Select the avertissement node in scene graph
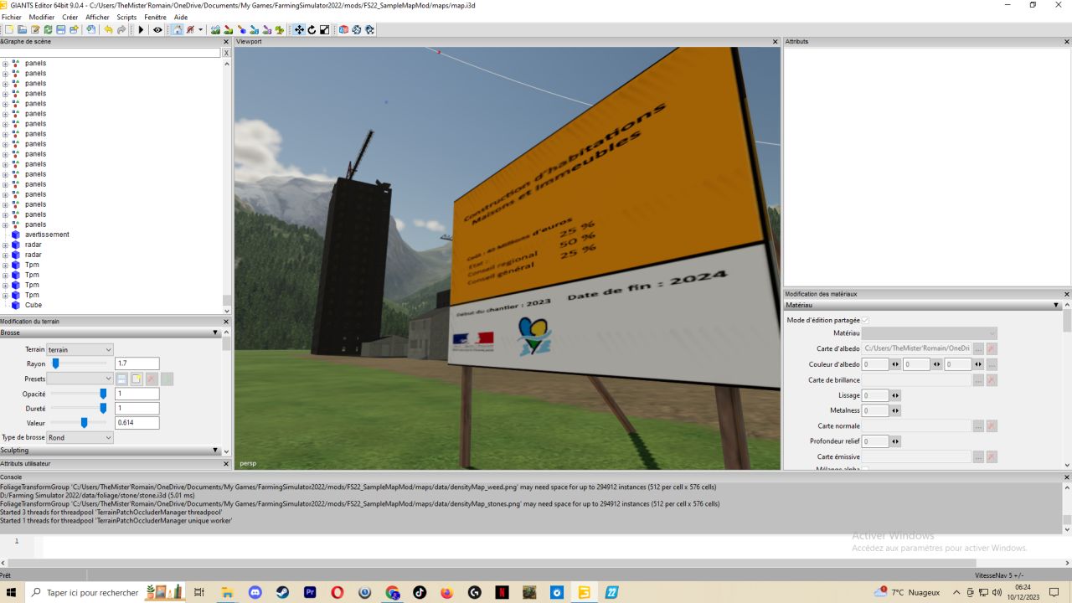The image size is (1072, 603). [x=47, y=234]
